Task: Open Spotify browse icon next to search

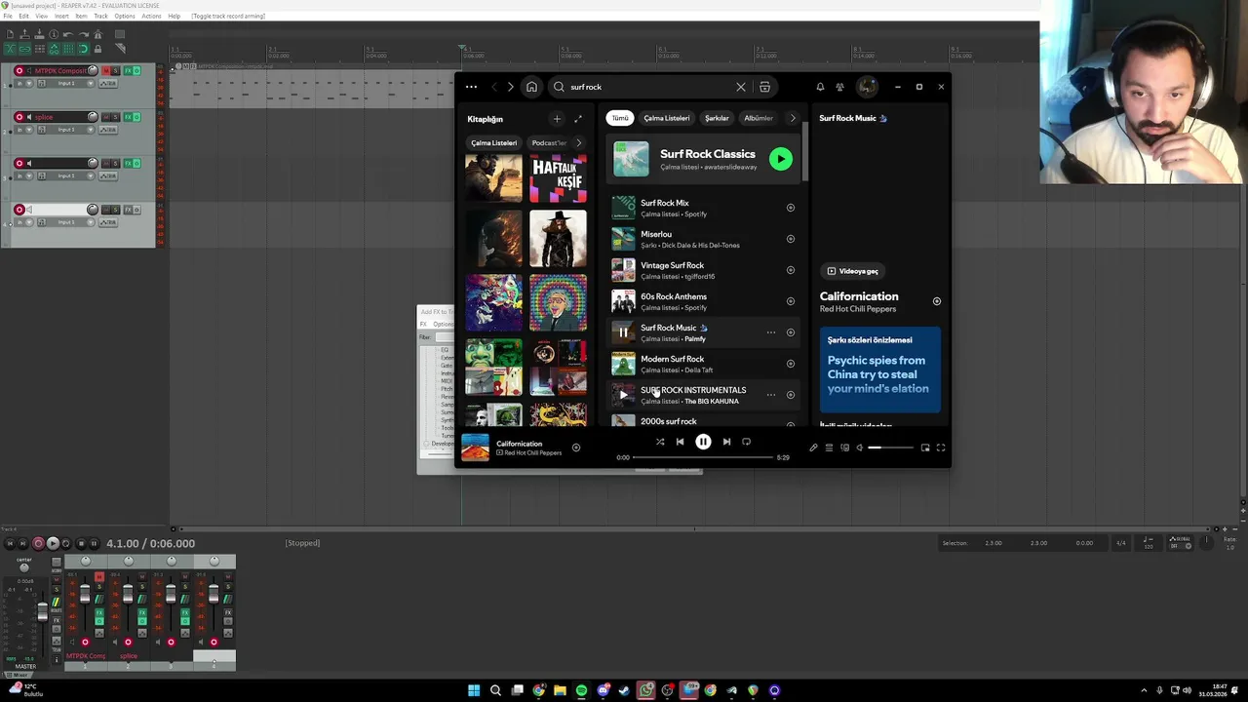Action: pos(764,87)
